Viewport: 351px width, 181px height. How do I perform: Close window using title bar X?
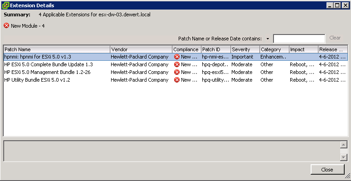tap(345, 5)
